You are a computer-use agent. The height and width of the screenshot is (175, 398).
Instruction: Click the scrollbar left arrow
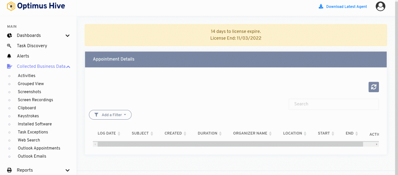(x=95, y=144)
